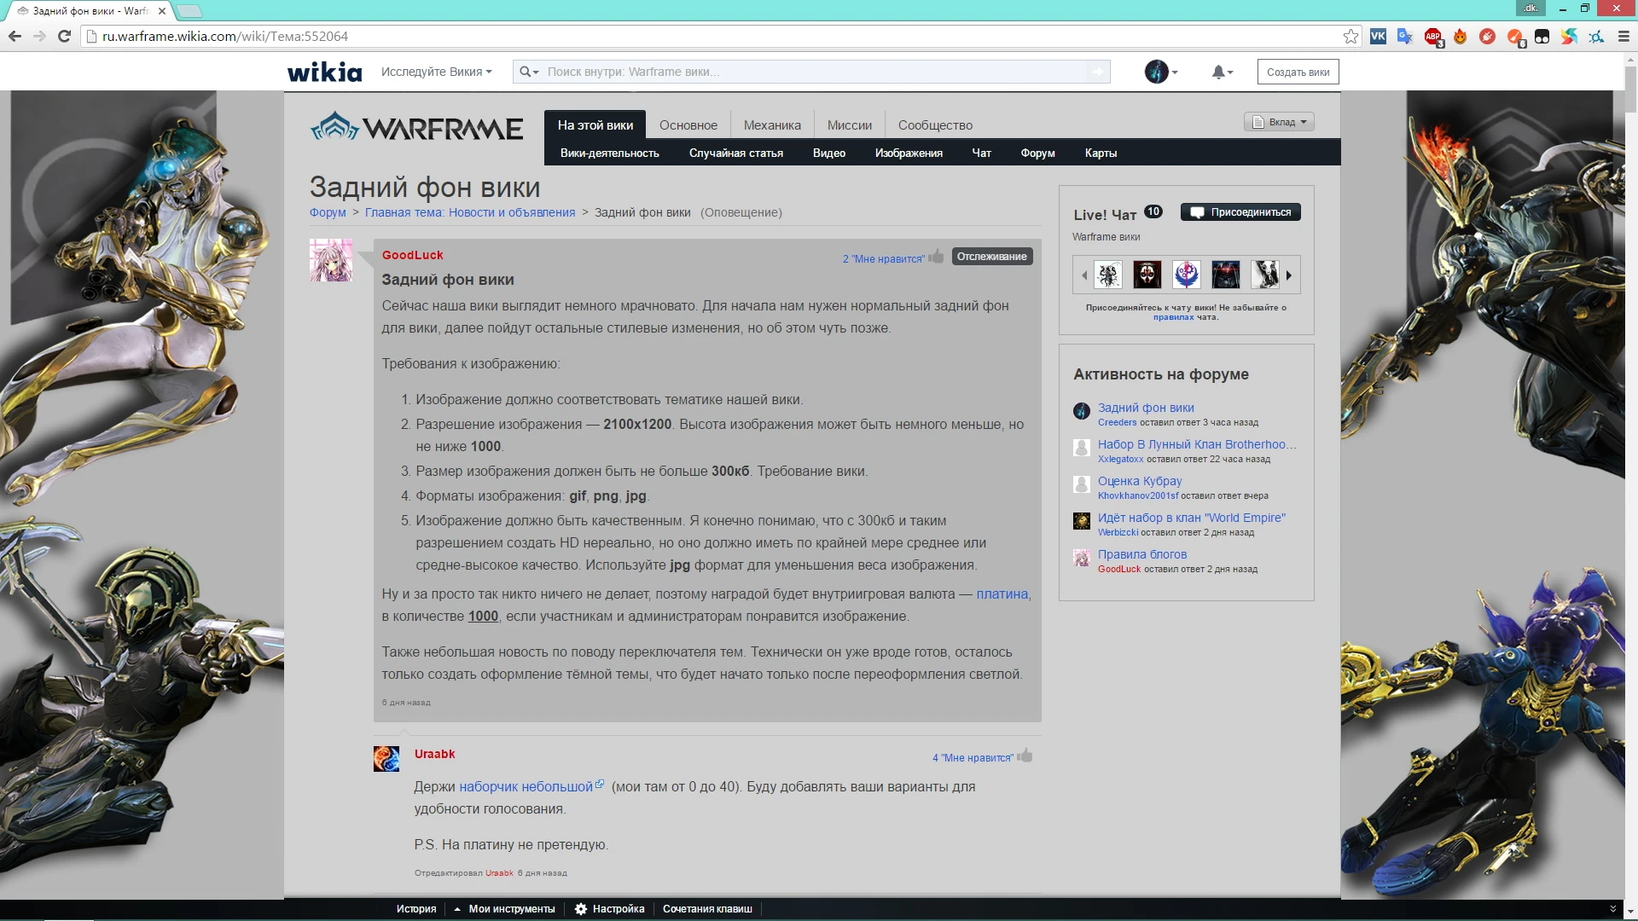This screenshot has width=1638, height=921.
Task: Expand the Исследуйте Викия dropdown
Action: [436, 72]
